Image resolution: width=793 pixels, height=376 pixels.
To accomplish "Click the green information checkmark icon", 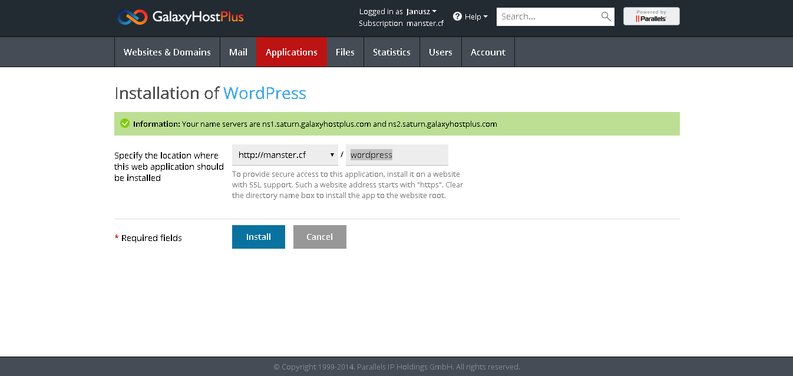I will [x=125, y=124].
